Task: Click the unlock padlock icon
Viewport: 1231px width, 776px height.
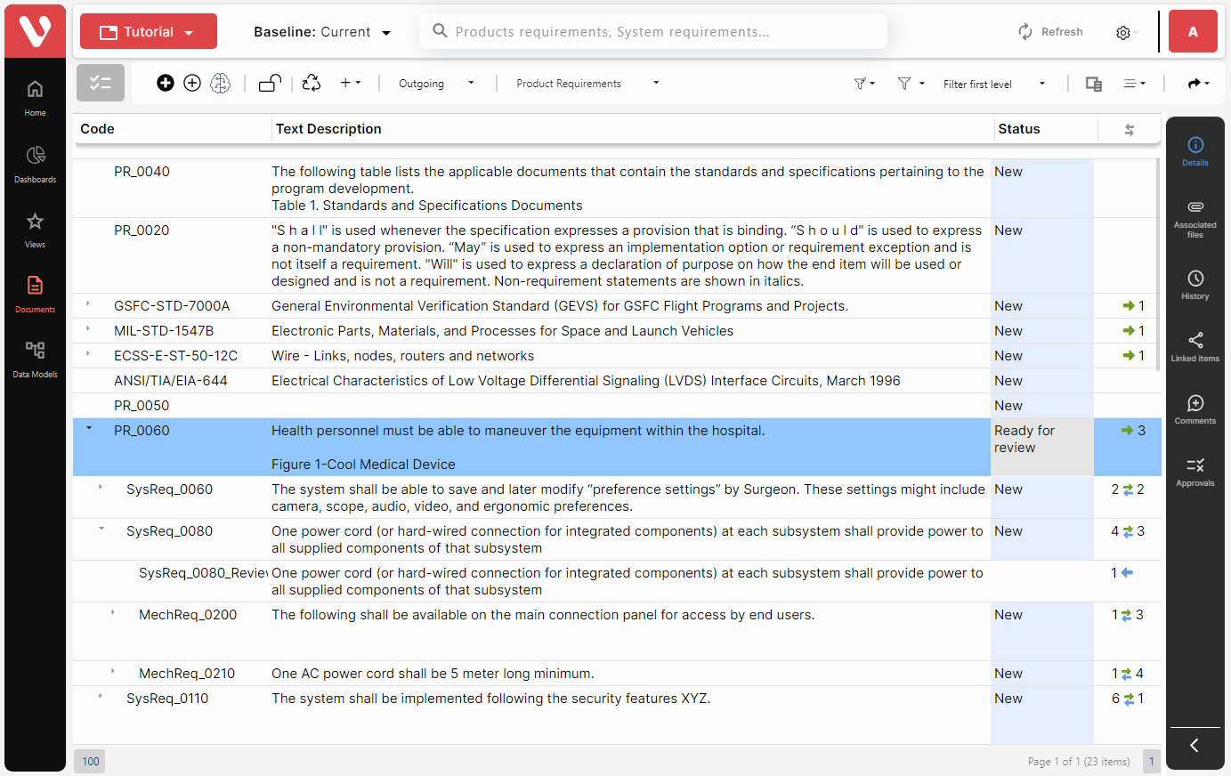Action: click(268, 82)
